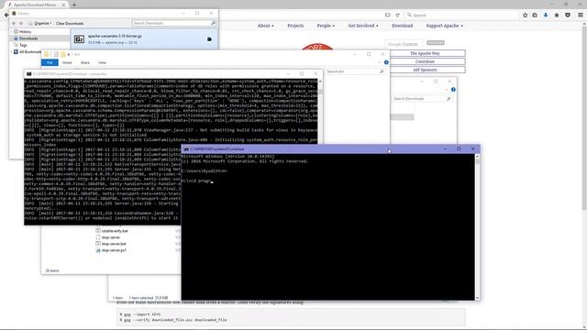Screen dimensions: 587x330
Task: Open File tab in Explorer ribbon
Action: [x=50, y=62]
